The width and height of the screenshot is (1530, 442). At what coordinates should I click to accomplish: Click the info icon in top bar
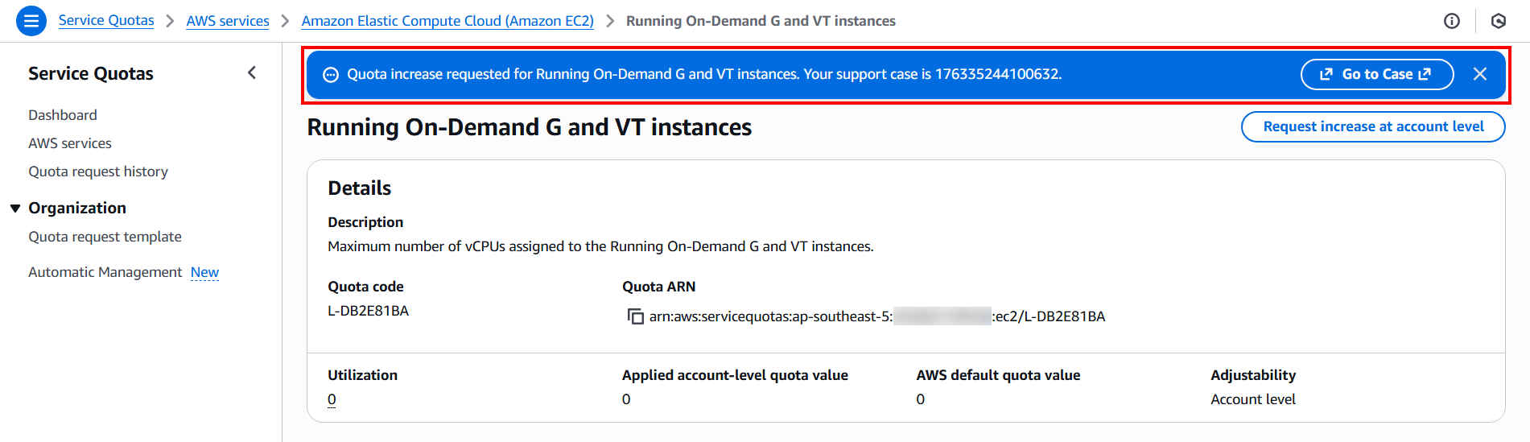(x=1451, y=21)
